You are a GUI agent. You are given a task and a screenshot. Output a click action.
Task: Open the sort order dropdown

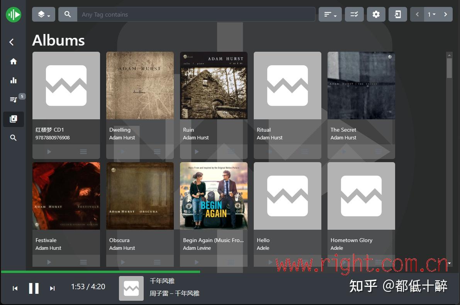(x=330, y=14)
